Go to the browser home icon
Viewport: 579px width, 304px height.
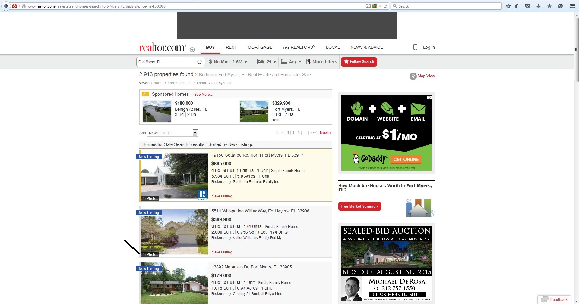[x=549, y=6]
